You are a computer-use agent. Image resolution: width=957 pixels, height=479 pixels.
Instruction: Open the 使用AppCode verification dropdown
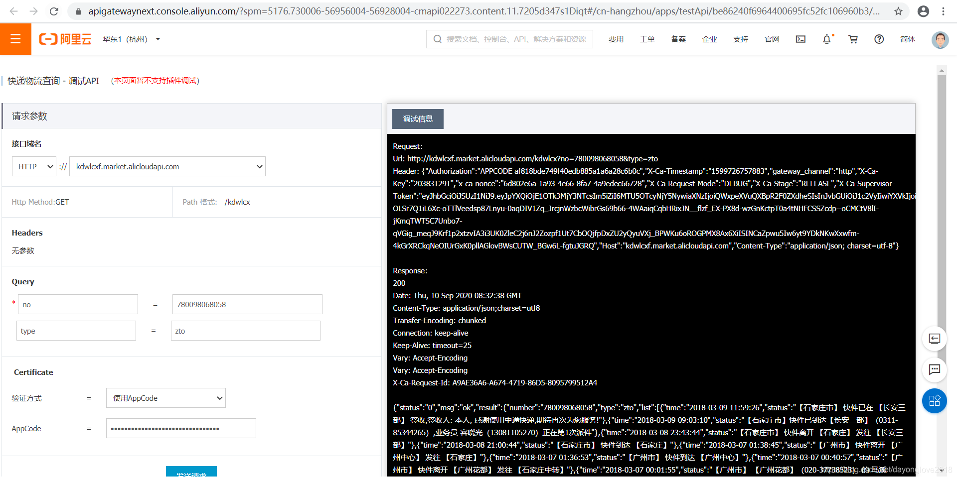coord(166,398)
